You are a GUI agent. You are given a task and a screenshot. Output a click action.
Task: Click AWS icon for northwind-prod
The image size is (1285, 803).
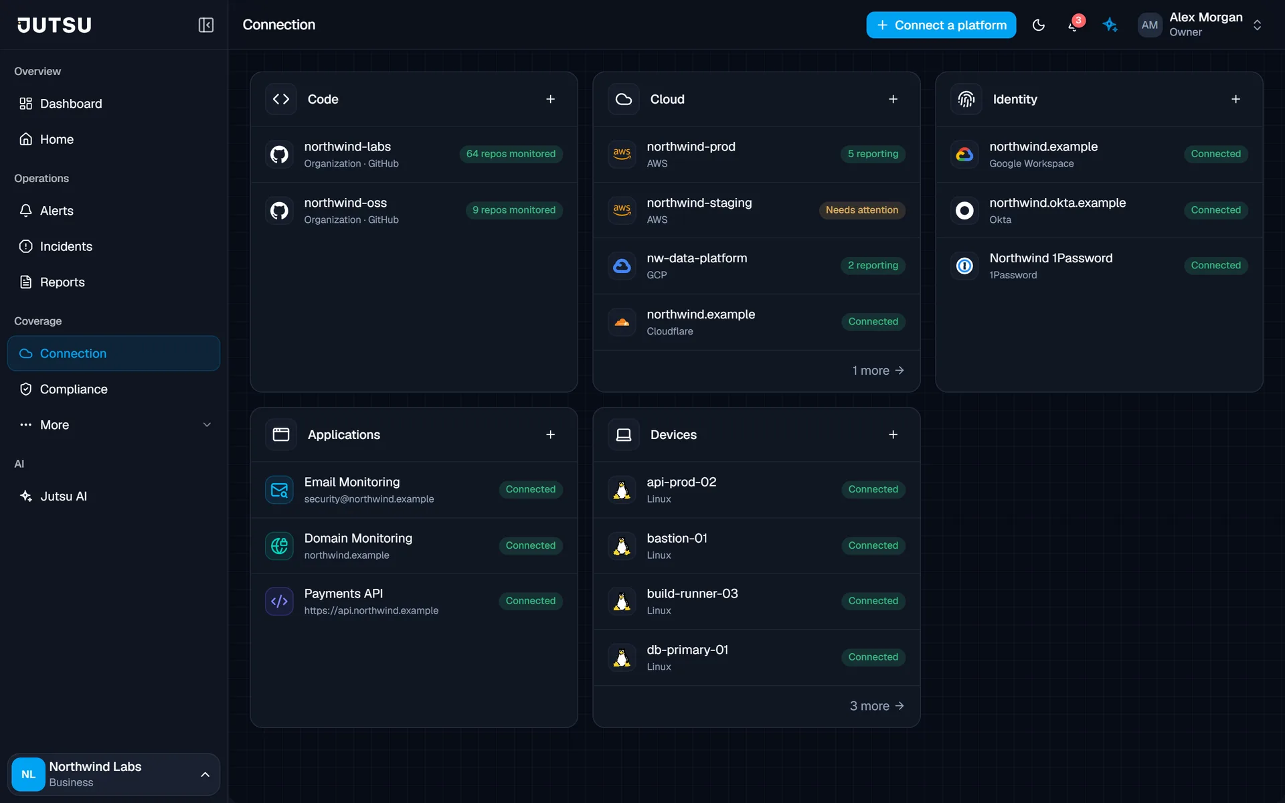tap(622, 154)
